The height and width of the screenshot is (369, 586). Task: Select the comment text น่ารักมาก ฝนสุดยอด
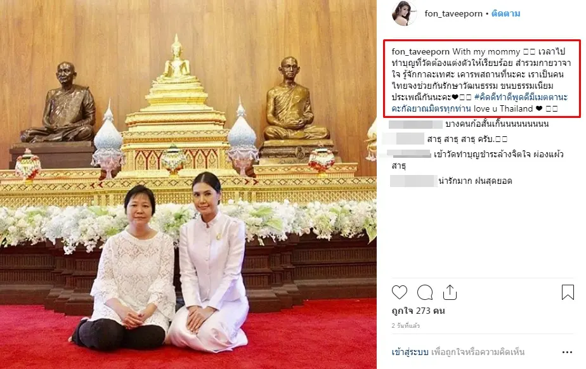476,181
